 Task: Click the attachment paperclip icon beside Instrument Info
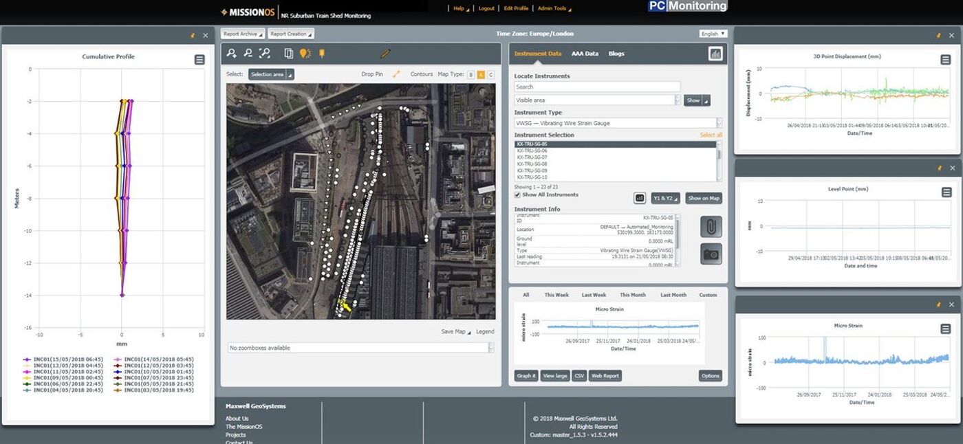711,226
